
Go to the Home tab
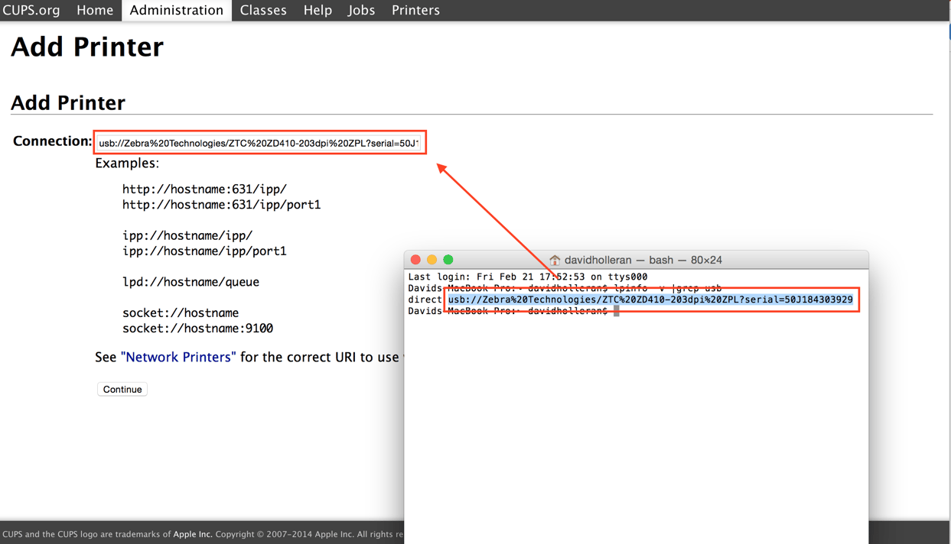(95, 11)
